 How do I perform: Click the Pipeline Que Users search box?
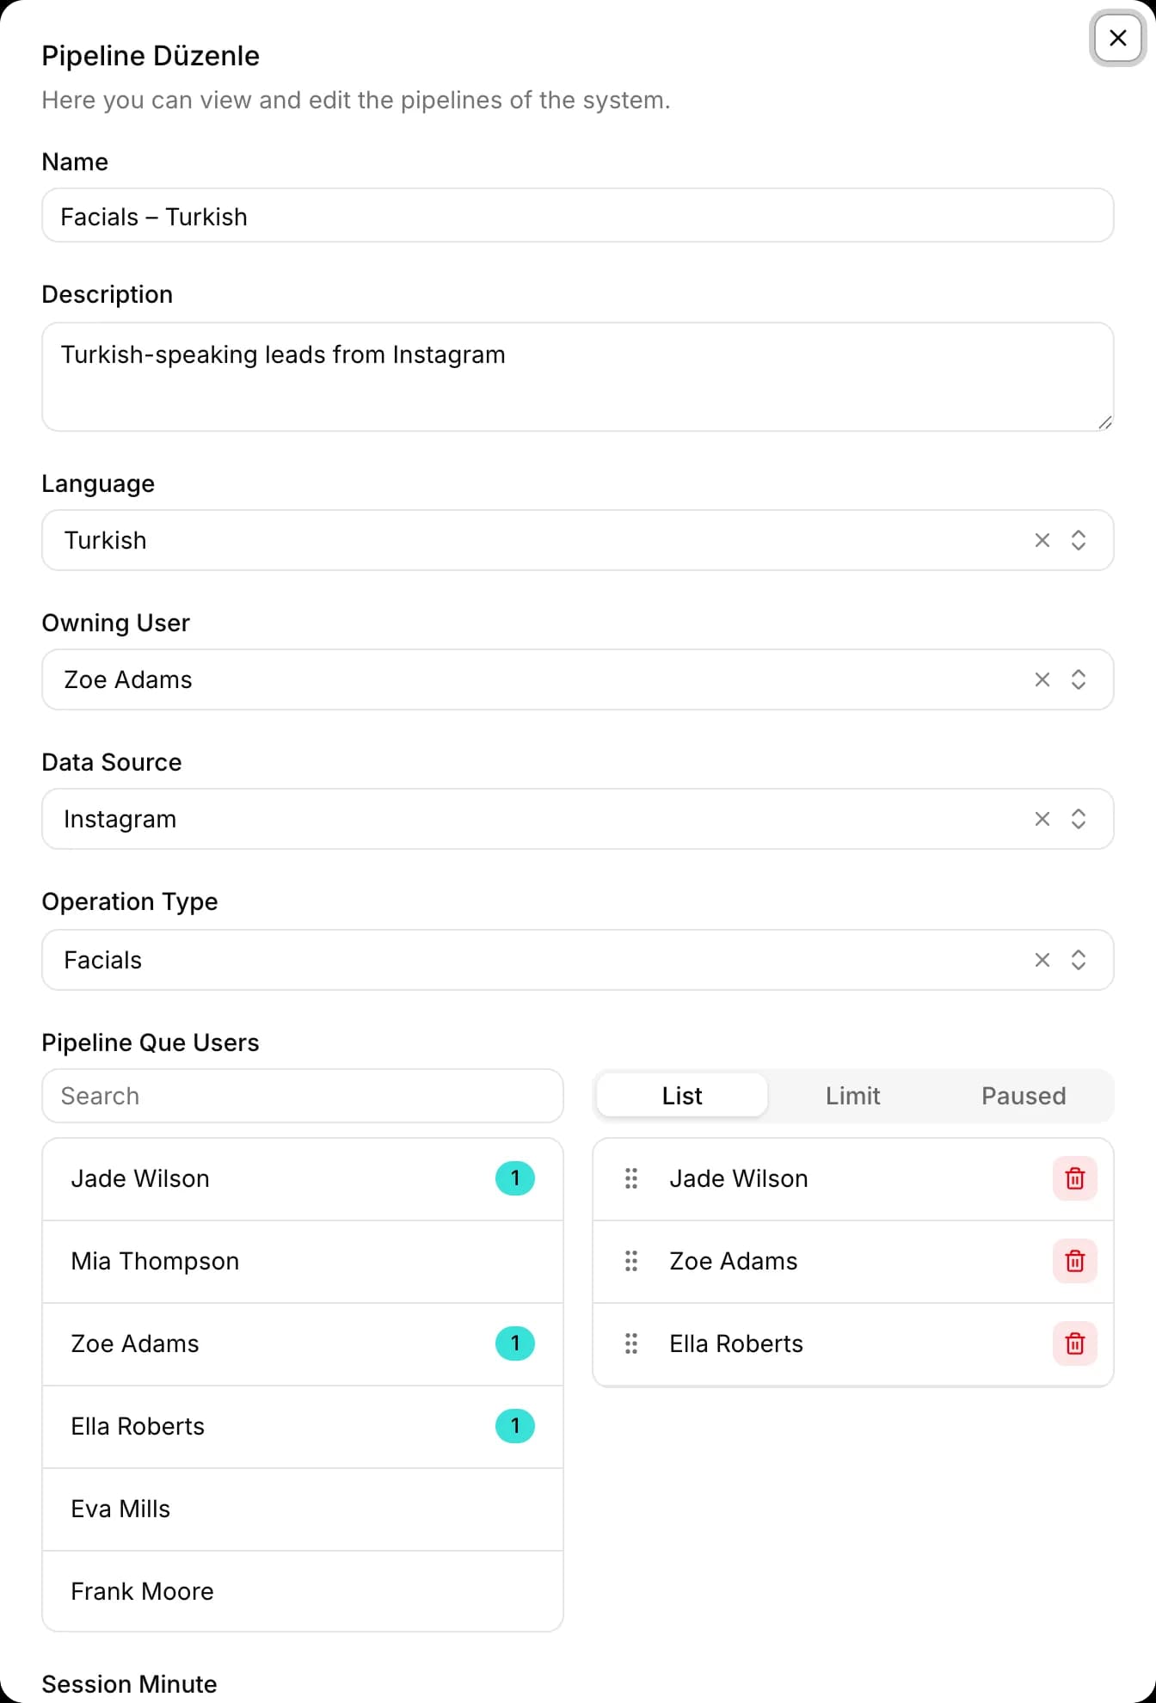coord(303,1096)
